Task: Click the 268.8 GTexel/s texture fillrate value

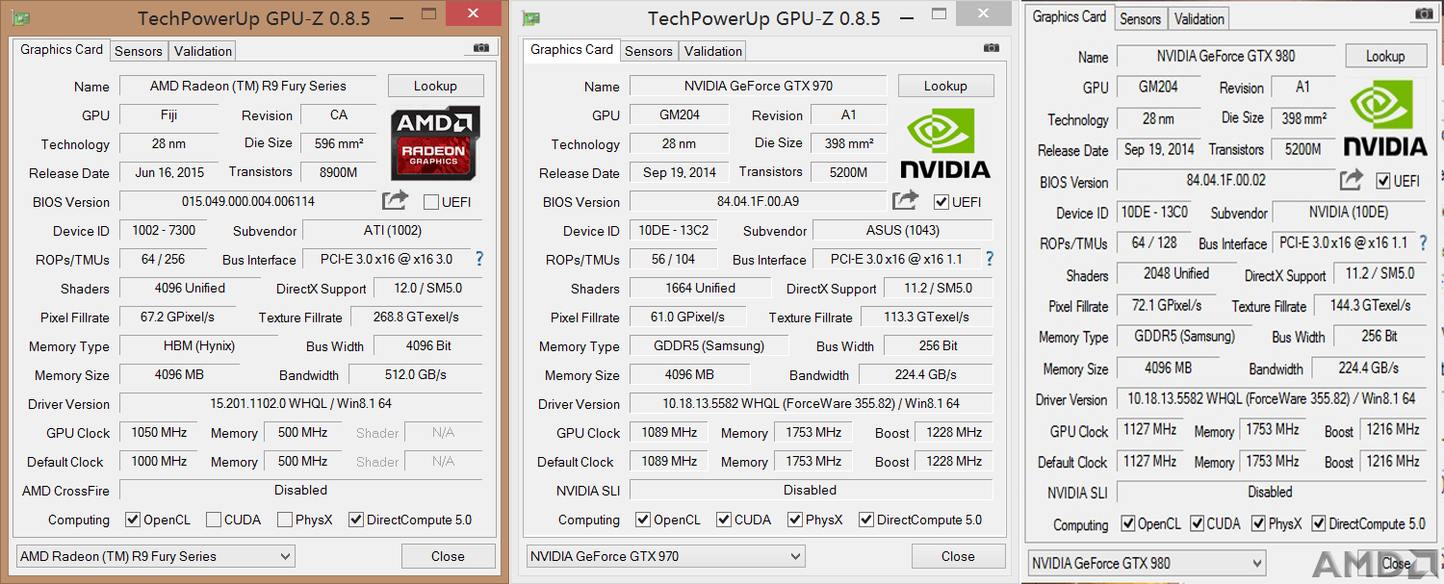Action: 416,317
